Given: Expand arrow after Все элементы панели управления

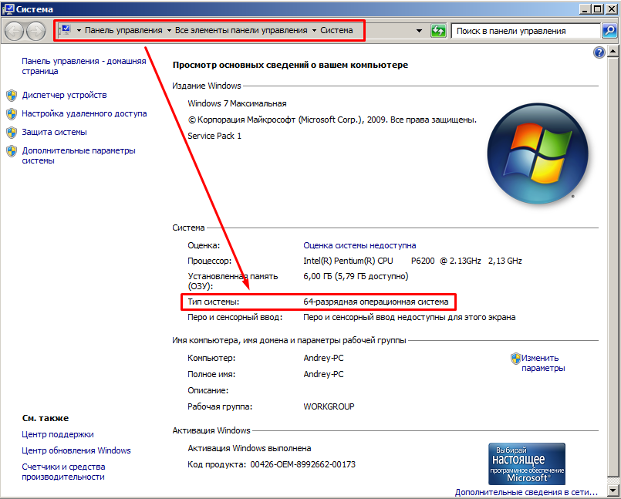Looking at the screenshot, I should coord(314,31).
